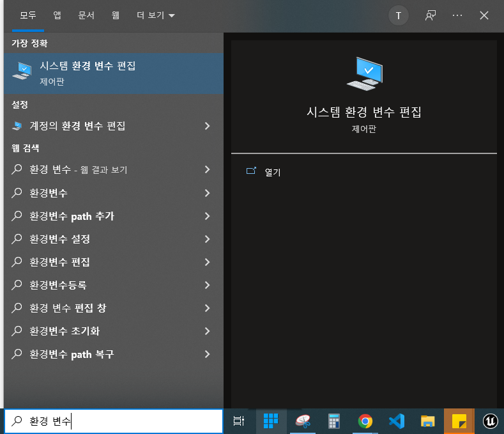
Task: Switch to the 모두 tab
Action: [x=28, y=15]
